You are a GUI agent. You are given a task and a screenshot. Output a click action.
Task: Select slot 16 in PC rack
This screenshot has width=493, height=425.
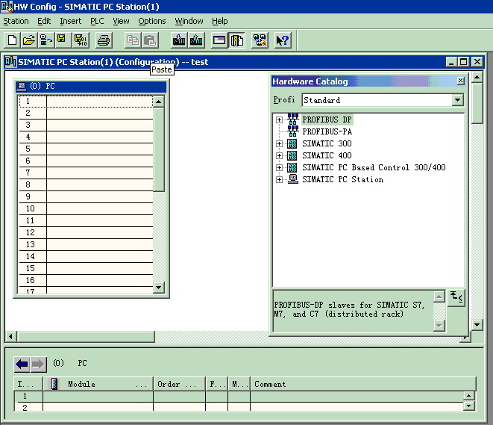tap(86, 281)
